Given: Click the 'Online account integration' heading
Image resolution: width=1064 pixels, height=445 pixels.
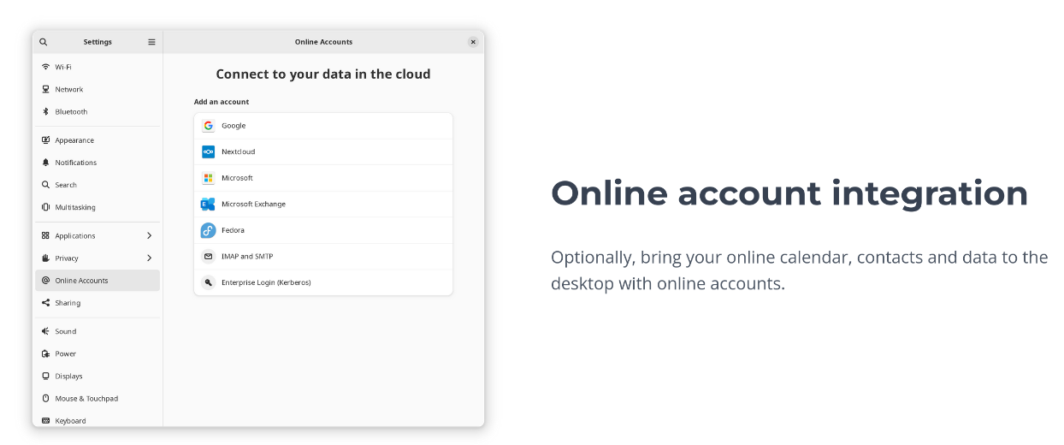Looking at the screenshot, I should (x=789, y=193).
